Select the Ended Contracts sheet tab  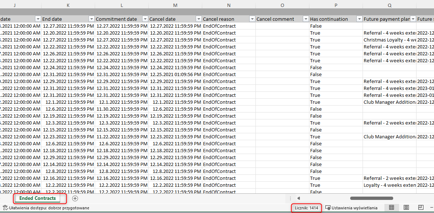38,198
